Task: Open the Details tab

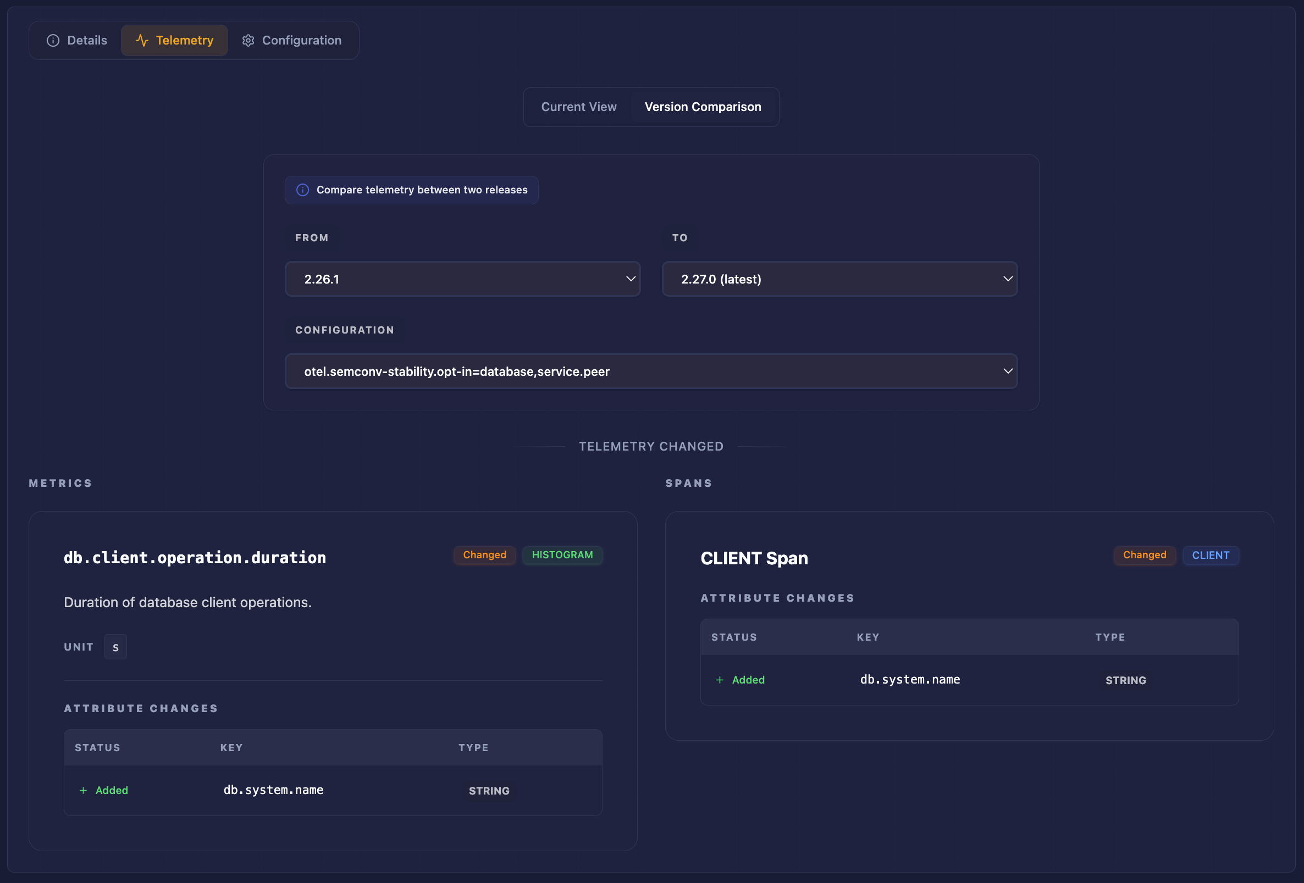Action: pyautogui.click(x=77, y=41)
